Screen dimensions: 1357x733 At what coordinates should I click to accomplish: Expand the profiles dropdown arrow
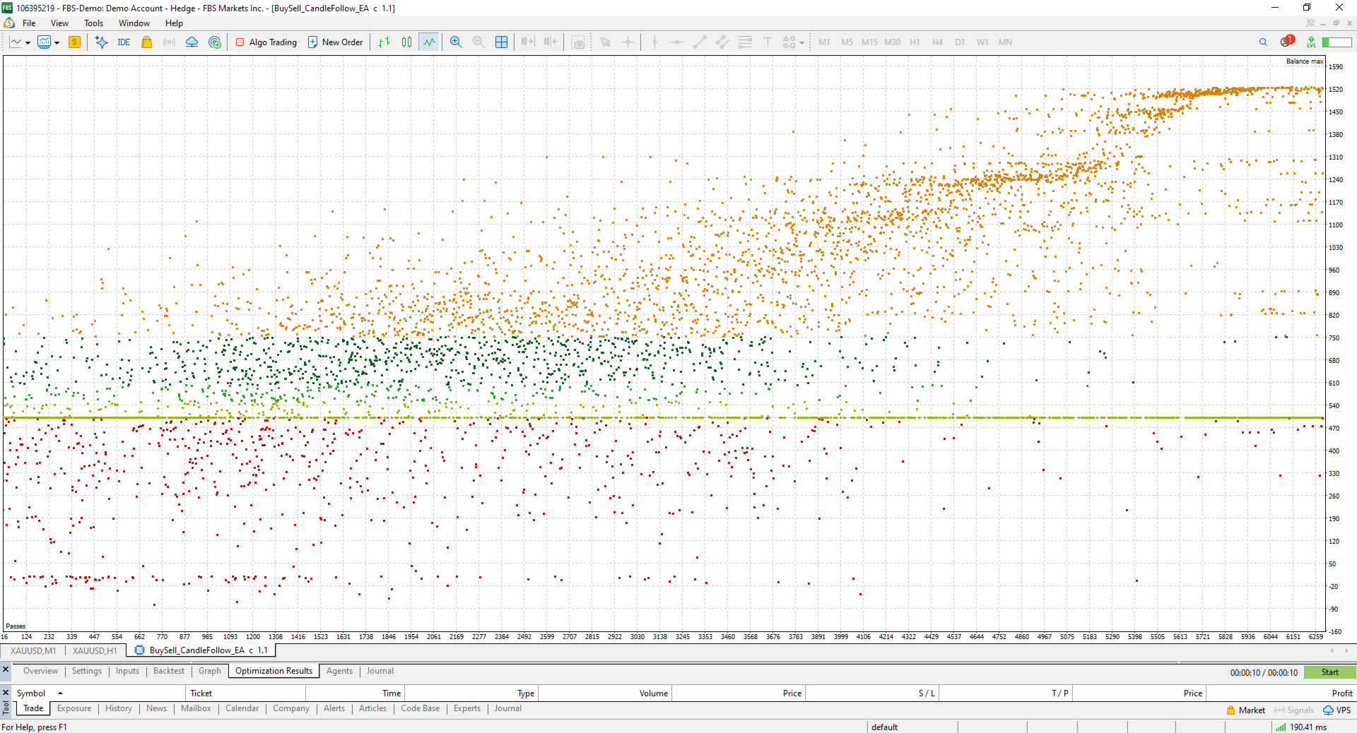pyautogui.click(x=57, y=43)
